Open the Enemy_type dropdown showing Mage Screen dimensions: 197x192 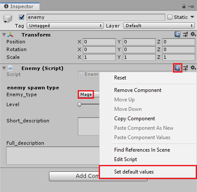[88, 94]
